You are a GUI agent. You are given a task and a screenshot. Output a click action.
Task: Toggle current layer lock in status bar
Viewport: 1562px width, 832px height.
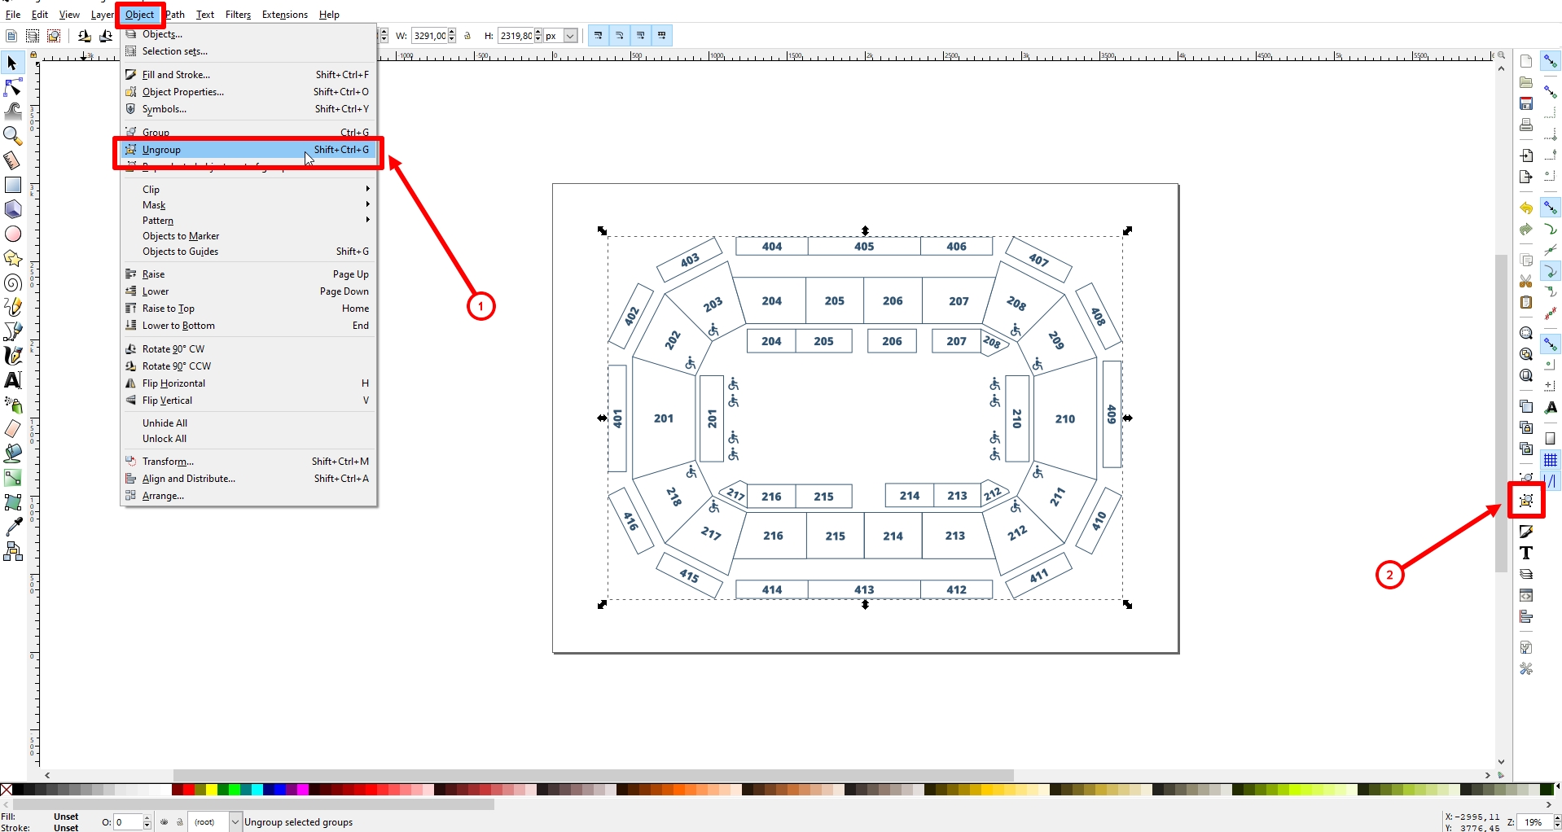pos(180,822)
